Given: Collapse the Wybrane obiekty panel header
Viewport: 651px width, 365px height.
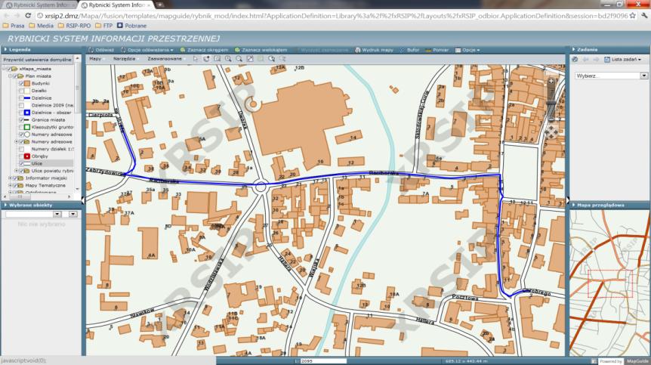Looking at the screenshot, I should pyautogui.click(x=42, y=205).
